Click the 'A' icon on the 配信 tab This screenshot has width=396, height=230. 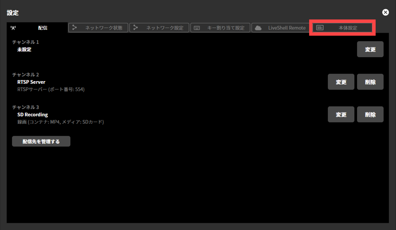(14, 27)
